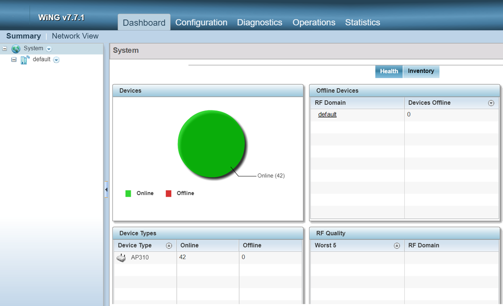503x306 pixels.
Task: Click the green Online legend swatch
Action: tap(128, 194)
